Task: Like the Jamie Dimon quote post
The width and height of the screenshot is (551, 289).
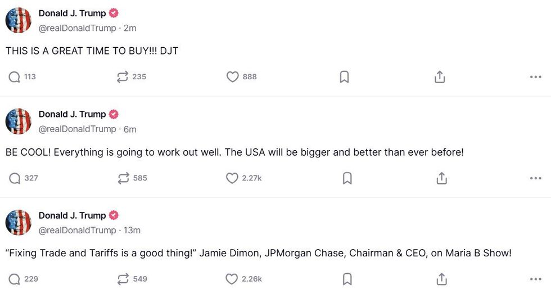Action: (x=232, y=279)
